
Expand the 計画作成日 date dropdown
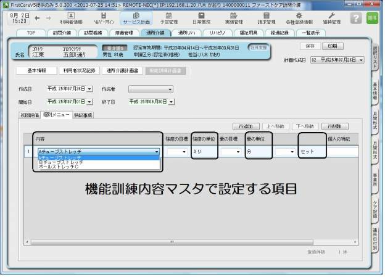pyautogui.click(x=360, y=60)
